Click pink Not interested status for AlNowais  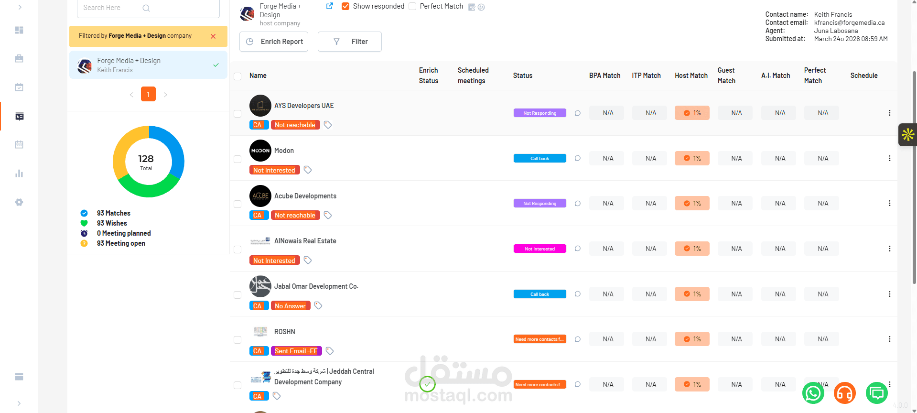point(540,249)
